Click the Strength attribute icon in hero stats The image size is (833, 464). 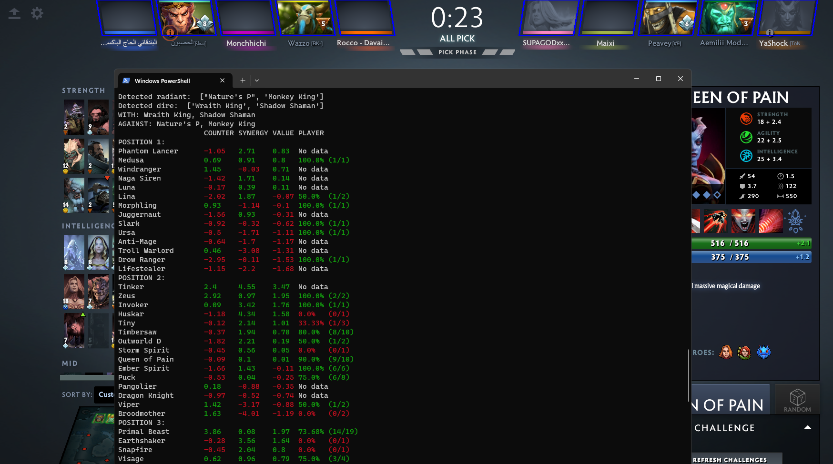pos(746,118)
